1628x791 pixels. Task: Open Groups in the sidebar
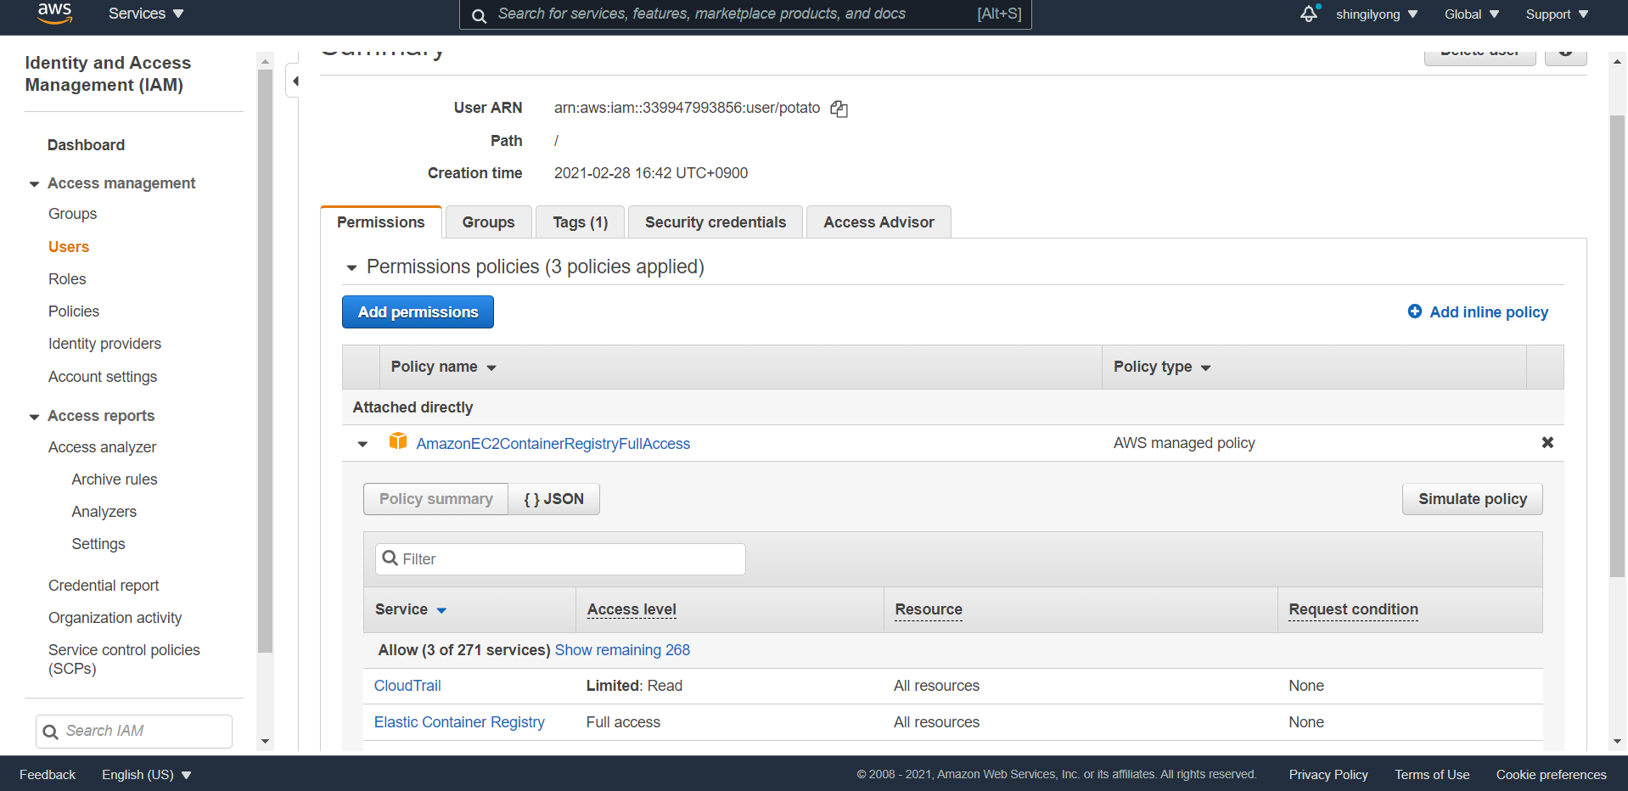72,214
